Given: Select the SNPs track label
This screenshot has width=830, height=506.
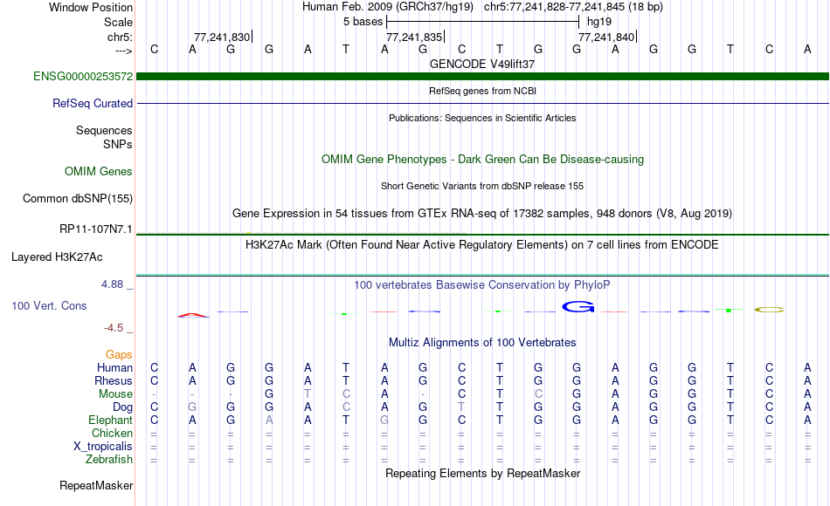Looking at the screenshot, I should pyautogui.click(x=118, y=144).
